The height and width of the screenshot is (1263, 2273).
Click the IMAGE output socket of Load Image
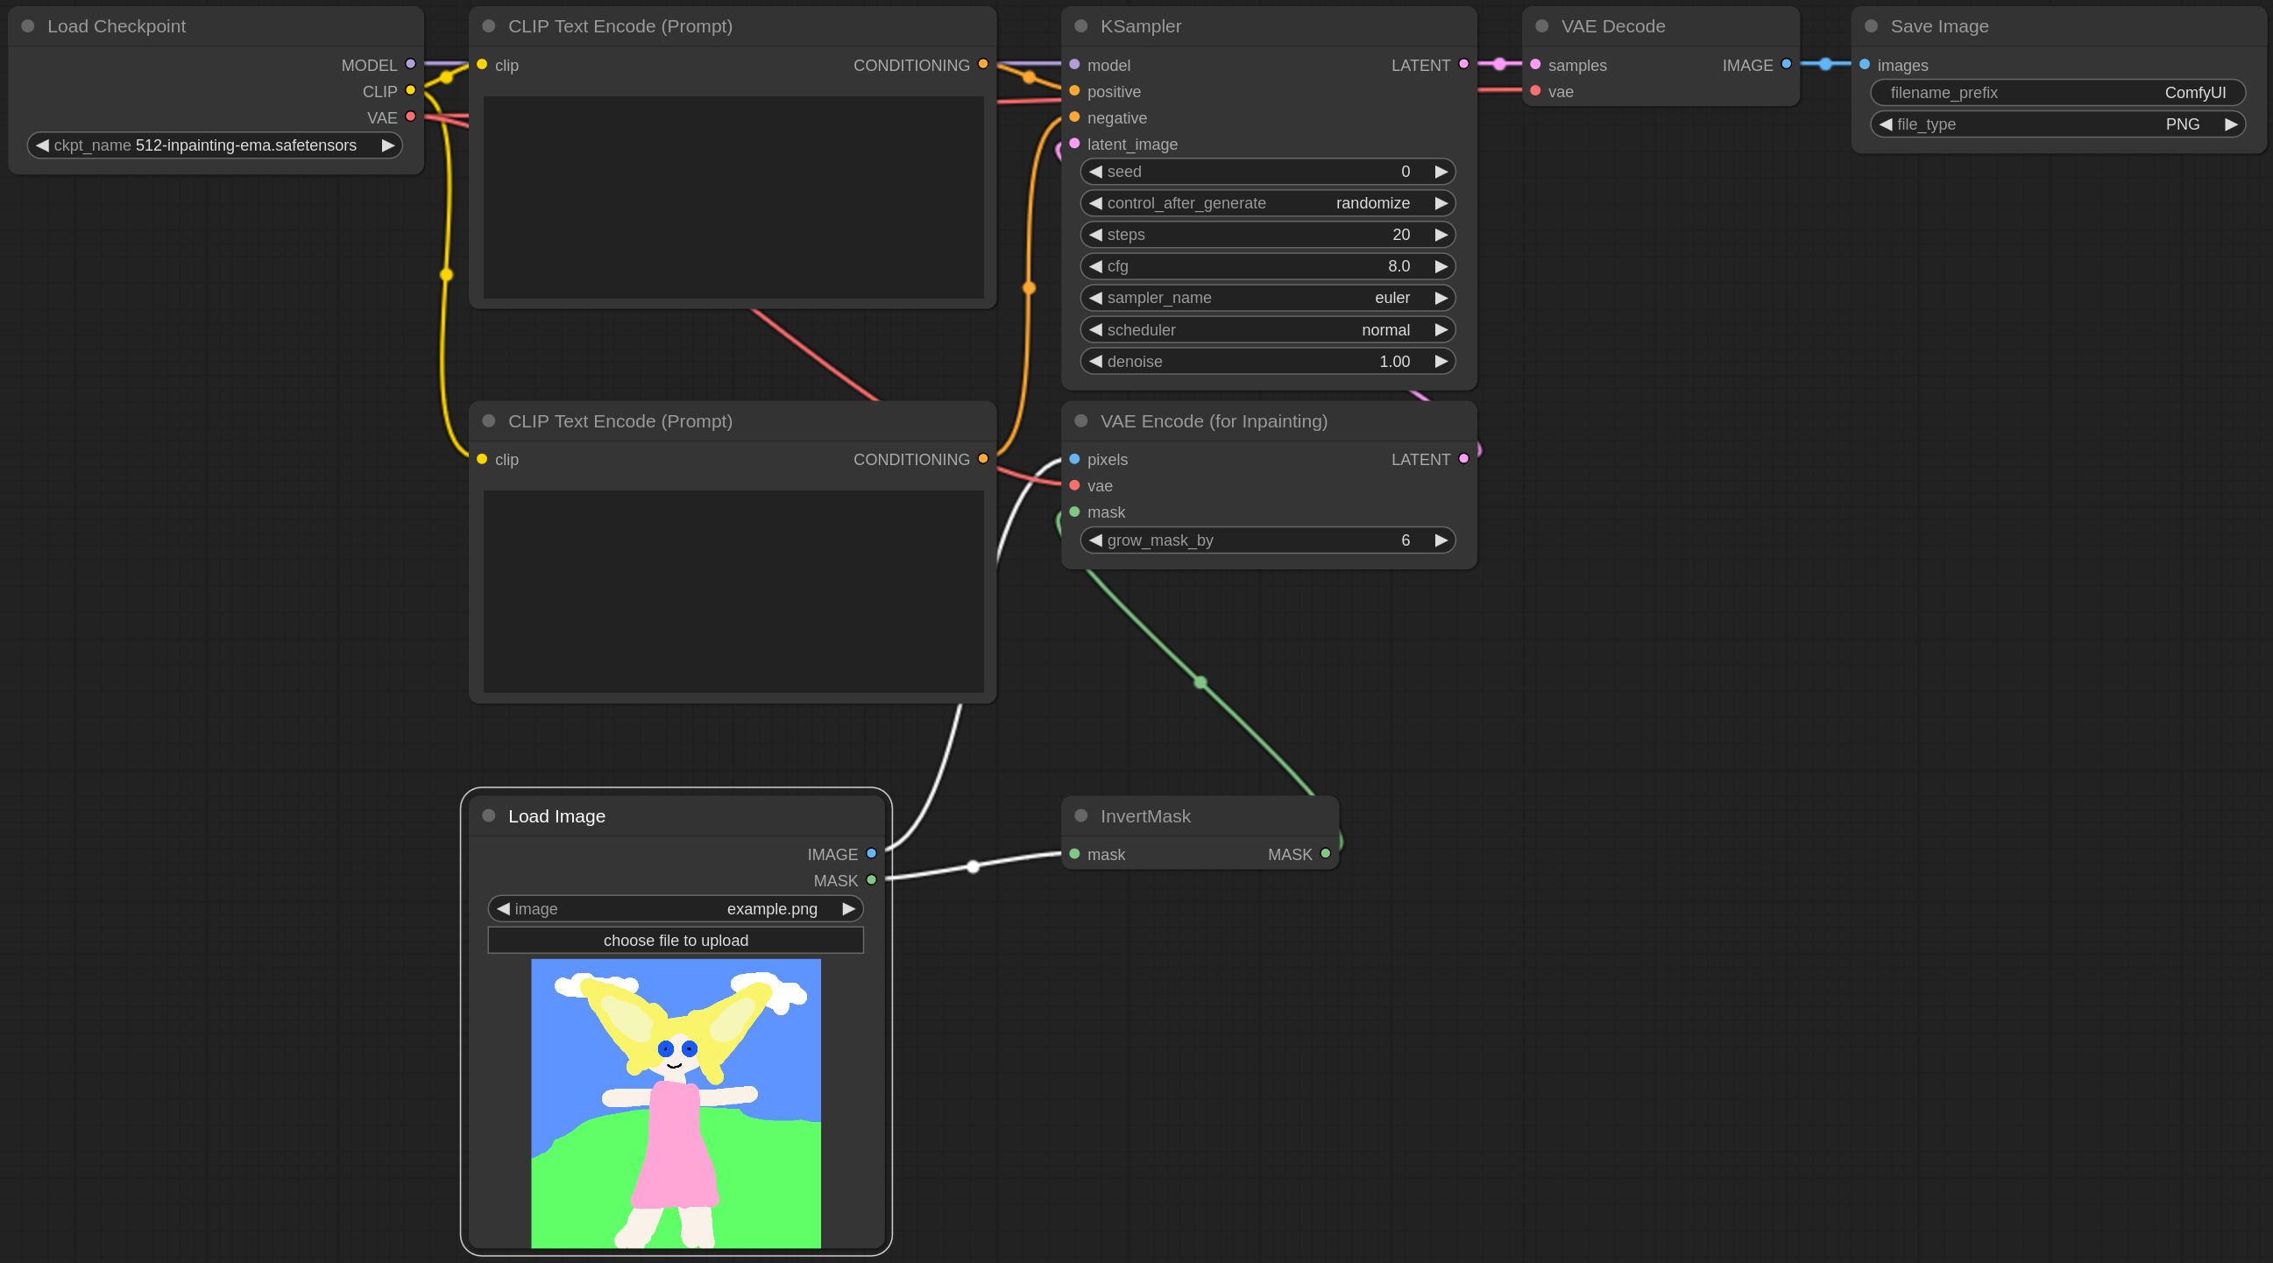[871, 854]
